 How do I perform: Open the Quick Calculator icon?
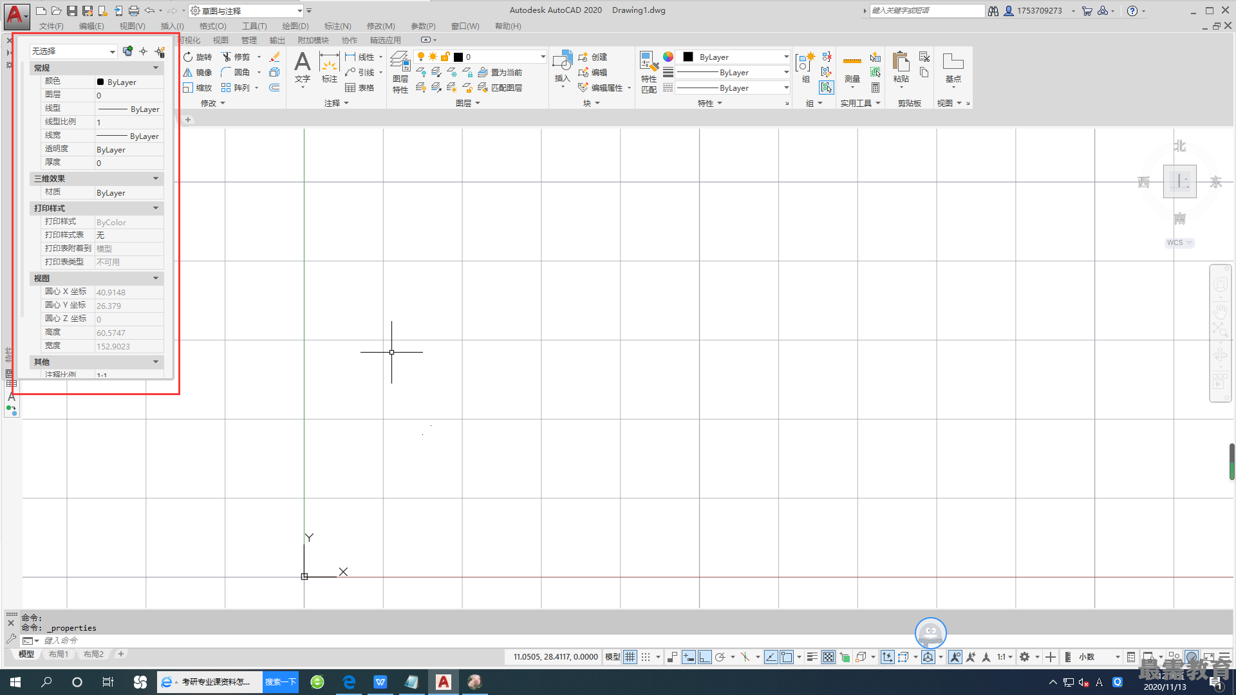(876, 88)
